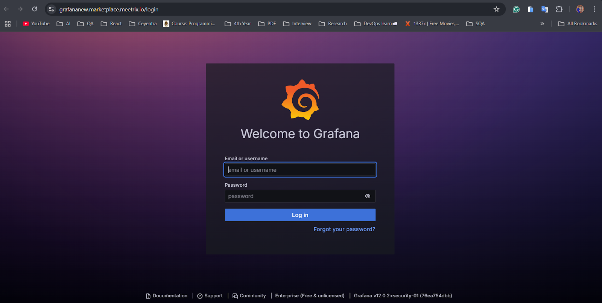Screen dimensions: 602x303
Task: Open the YouTube bookmark
Action: point(36,24)
